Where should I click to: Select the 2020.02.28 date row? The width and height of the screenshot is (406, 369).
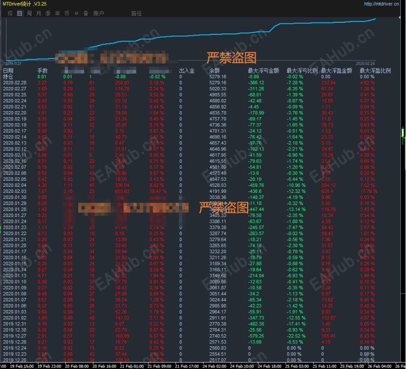pyautogui.click(x=15, y=83)
